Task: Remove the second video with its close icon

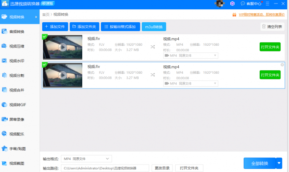Action: click(x=282, y=64)
